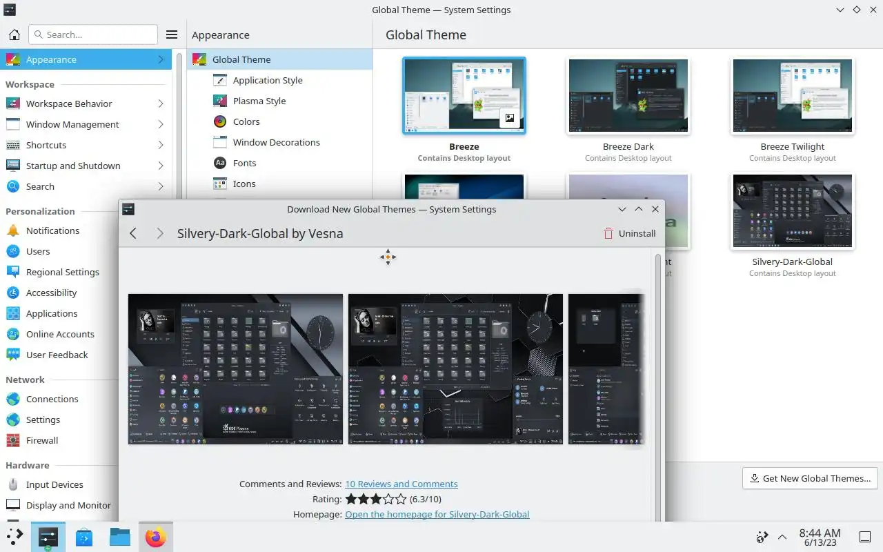Click the Application Style icon
Screen dimensions: 883x552
[x=220, y=80]
